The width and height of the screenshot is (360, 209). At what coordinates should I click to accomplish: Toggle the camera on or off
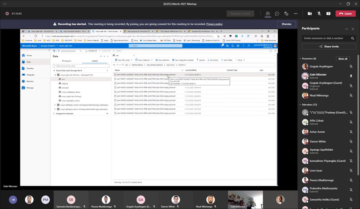[310, 13]
